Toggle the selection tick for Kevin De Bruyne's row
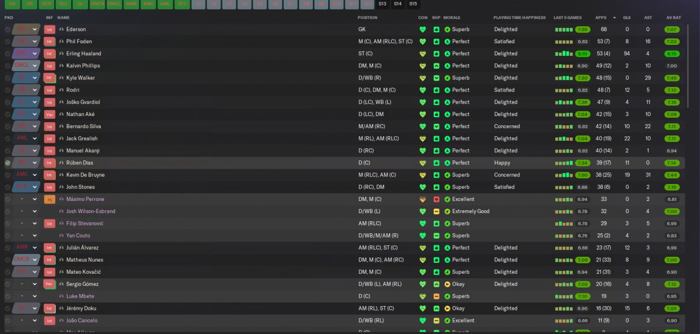The height and width of the screenshot is (334, 700). [8, 175]
